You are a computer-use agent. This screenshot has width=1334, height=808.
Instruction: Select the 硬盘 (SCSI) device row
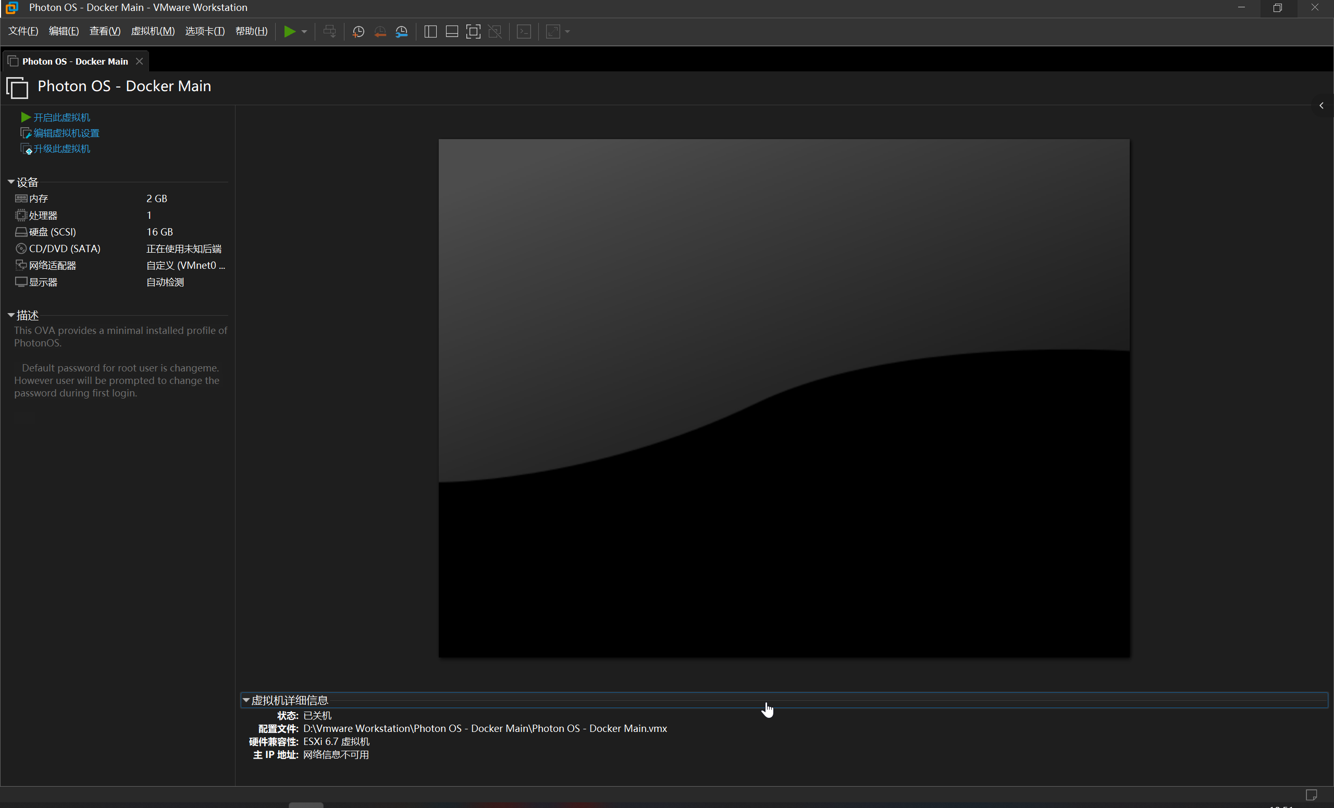[120, 232]
